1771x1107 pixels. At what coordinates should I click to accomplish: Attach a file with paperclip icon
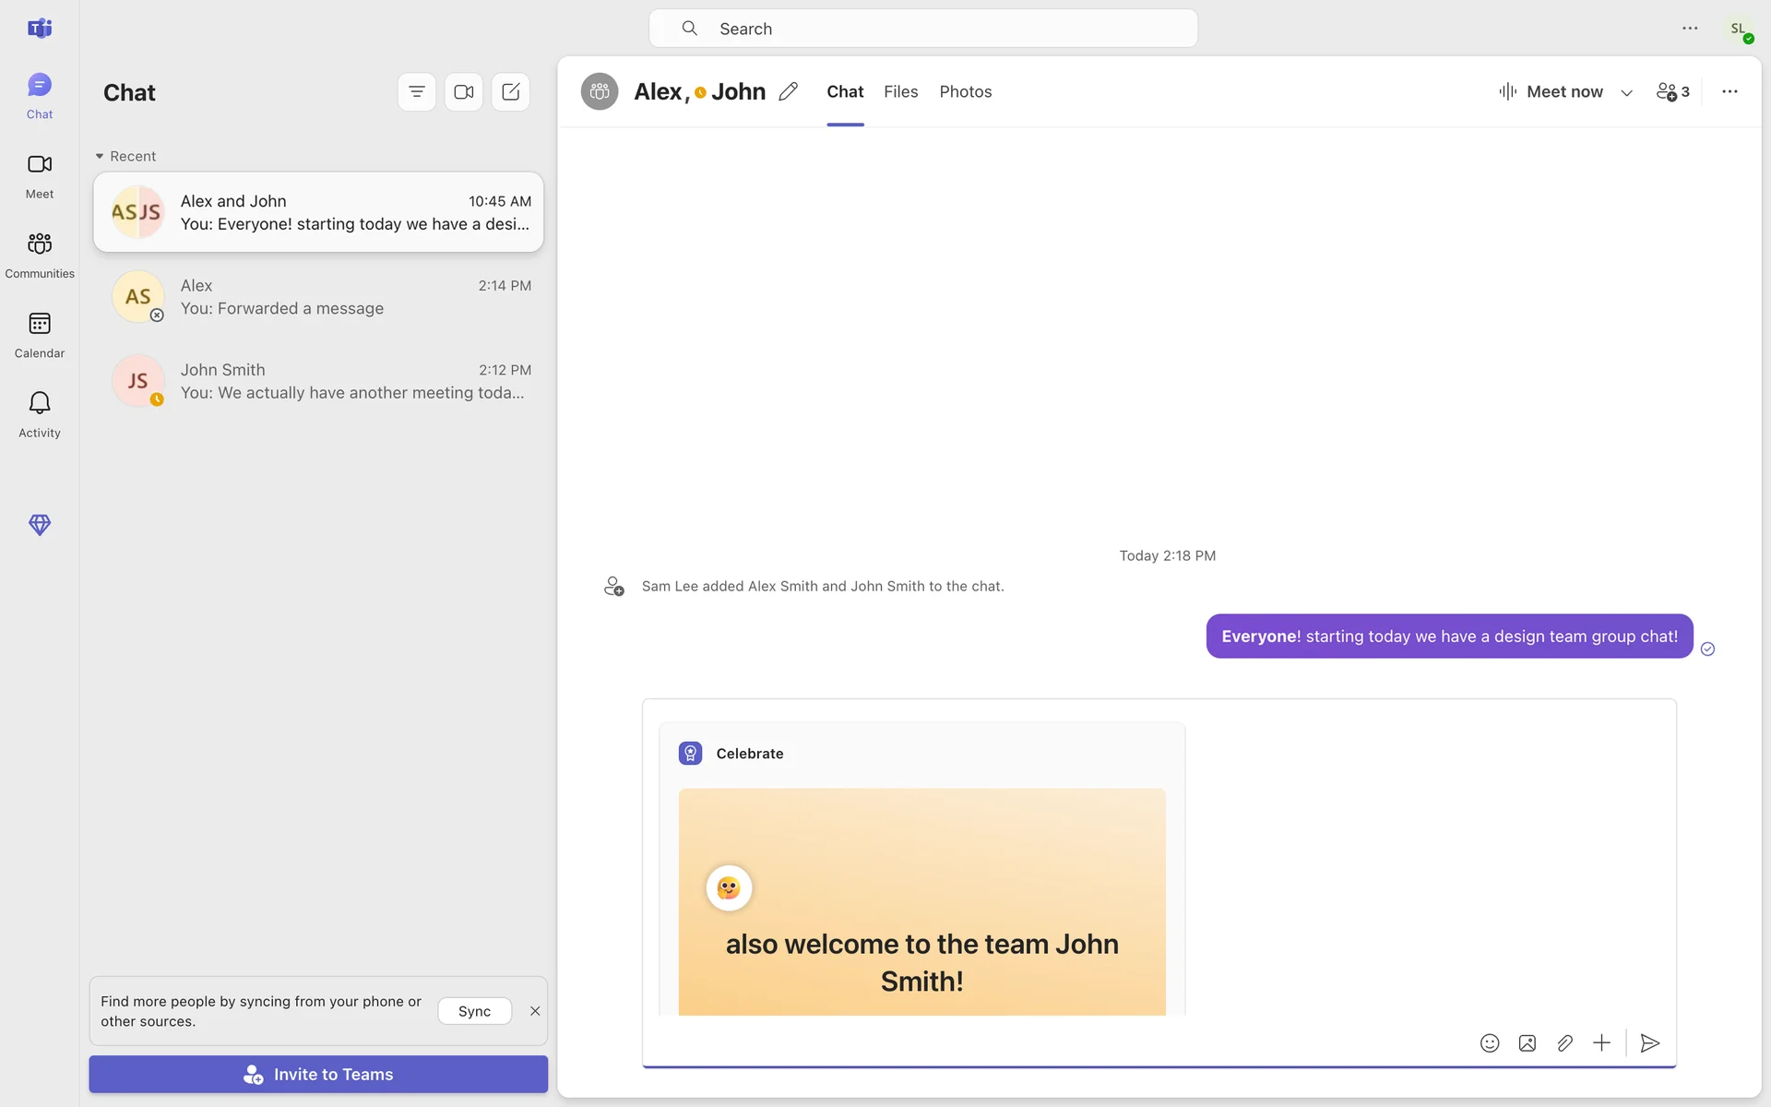(x=1564, y=1043)
